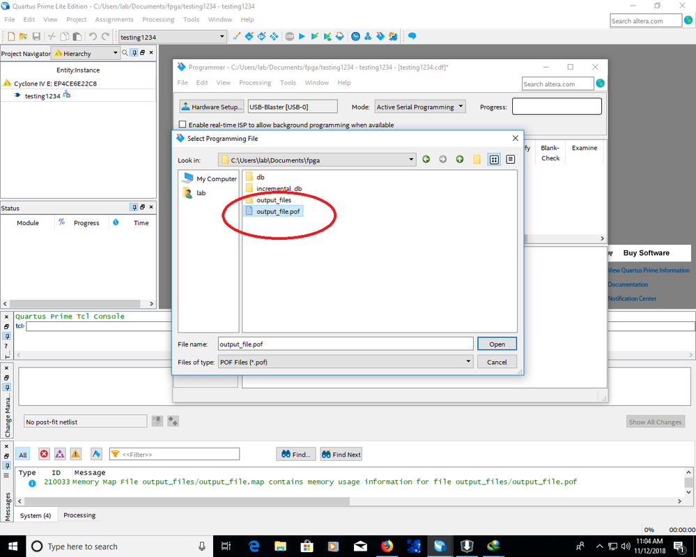Click the Find... button in Messages

pos(295,455)
